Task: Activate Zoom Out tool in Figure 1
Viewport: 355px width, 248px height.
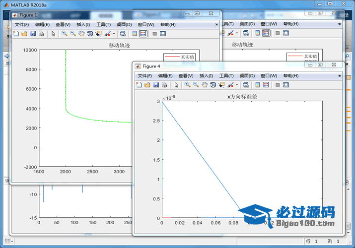Action: click(x=73, y=34)
